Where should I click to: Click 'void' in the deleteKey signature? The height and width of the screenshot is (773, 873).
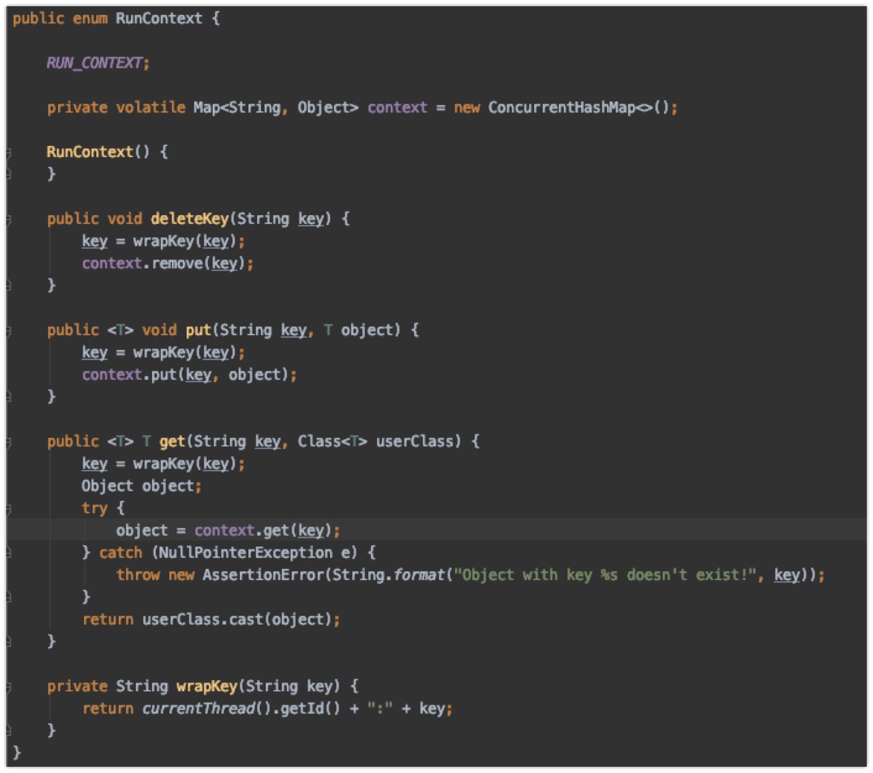point(125,218)
